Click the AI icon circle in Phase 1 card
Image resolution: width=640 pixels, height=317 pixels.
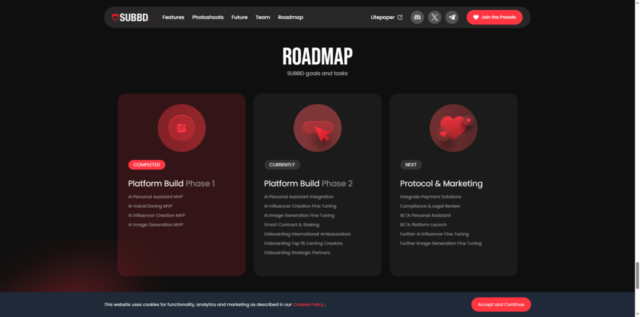pos(182,128)
